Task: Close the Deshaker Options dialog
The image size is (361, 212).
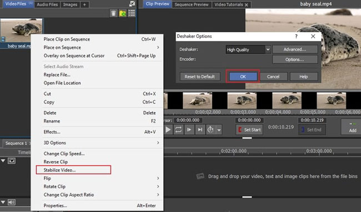Action: [x=313, y=36]
